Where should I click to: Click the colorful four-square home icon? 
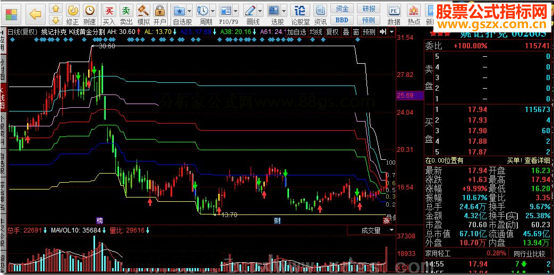[x=11, y=14]
